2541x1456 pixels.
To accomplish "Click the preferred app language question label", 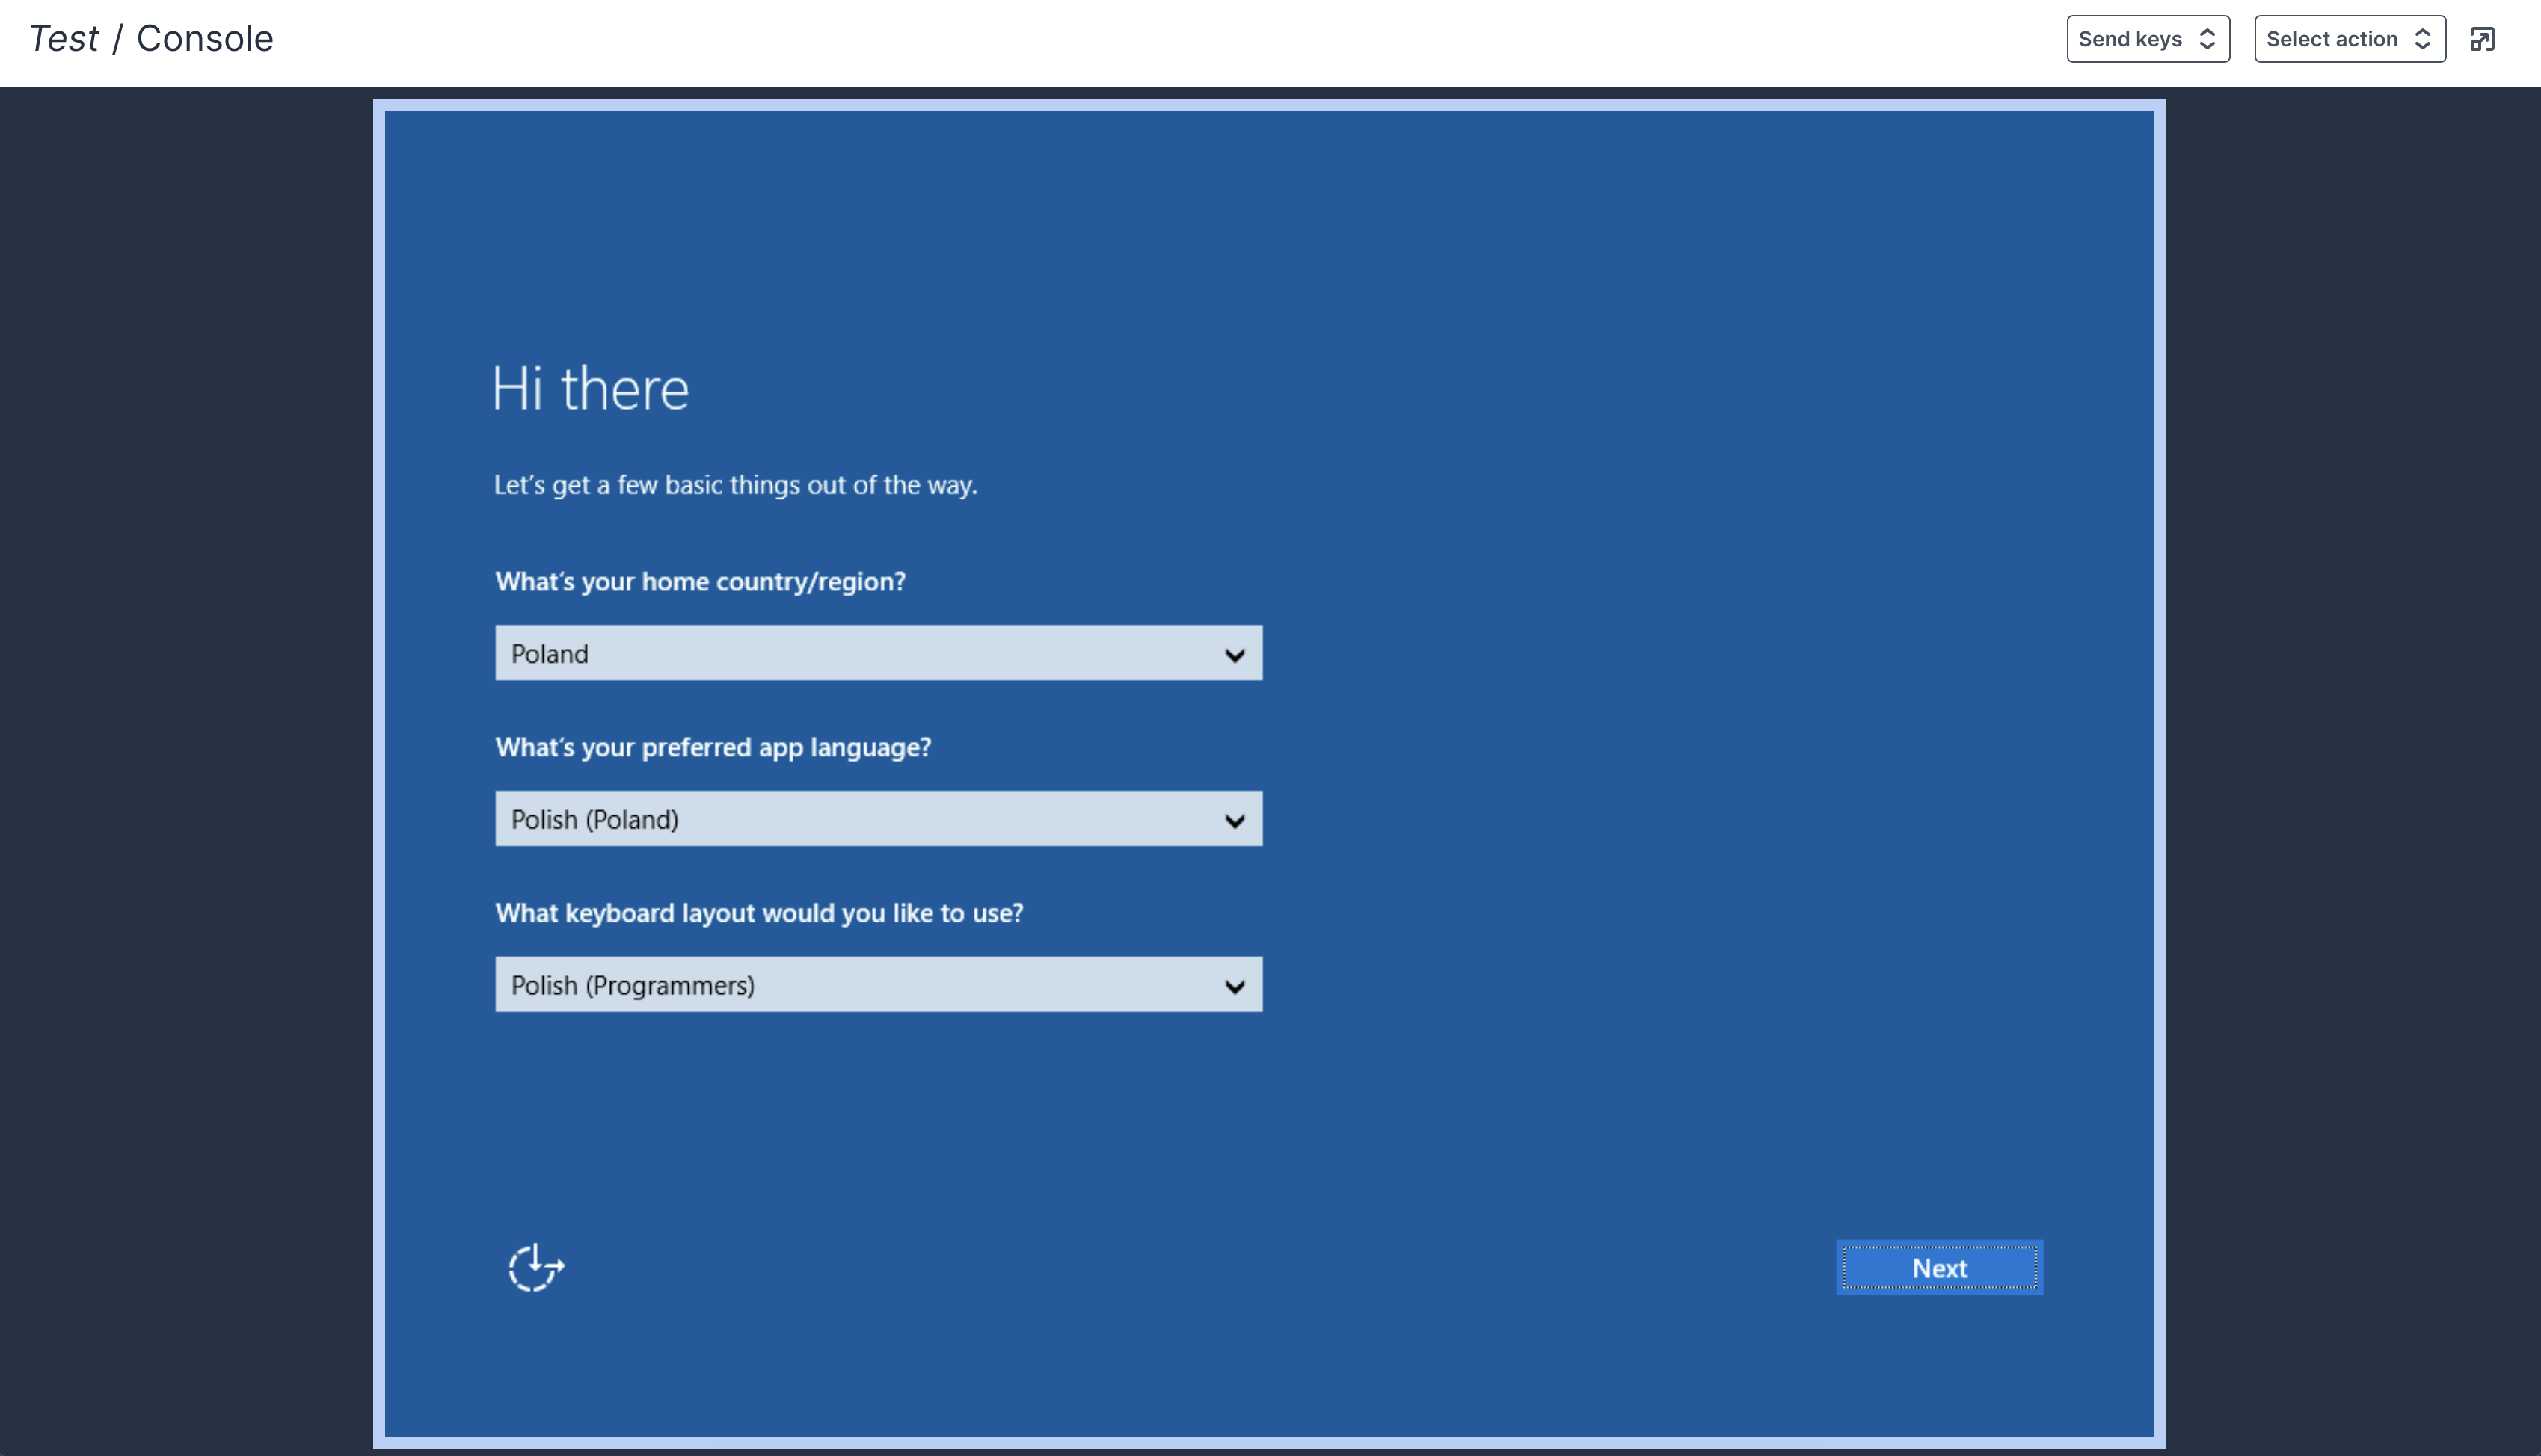I will coord(713,748).
